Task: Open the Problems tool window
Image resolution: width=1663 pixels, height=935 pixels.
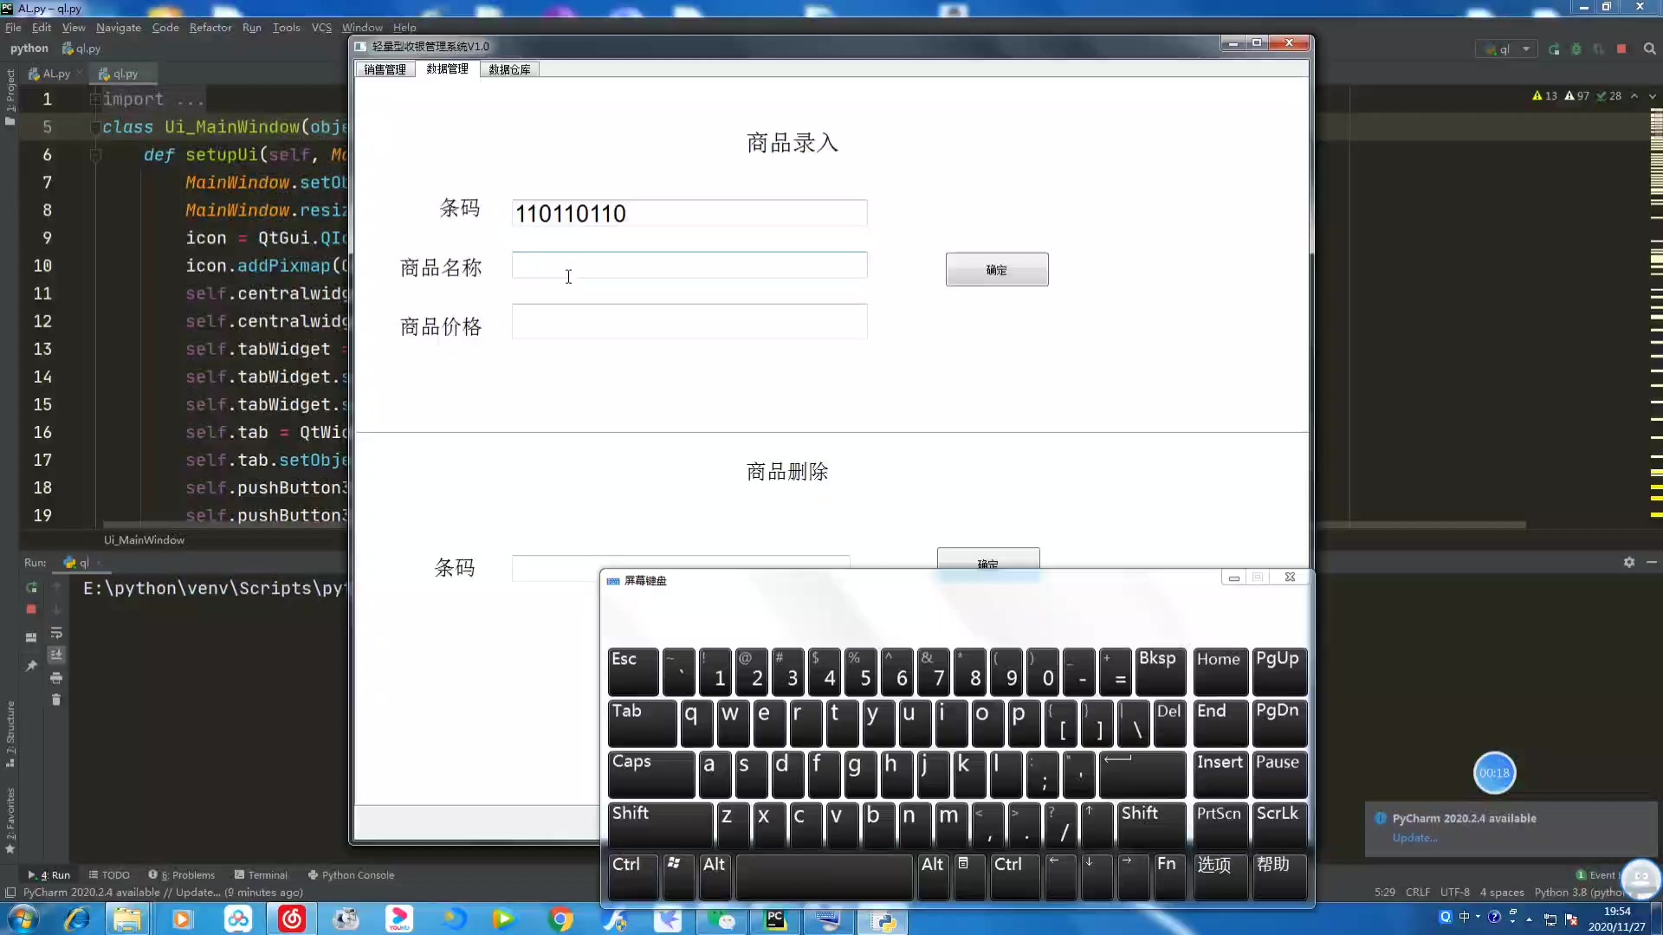Action: coord(181,875)
